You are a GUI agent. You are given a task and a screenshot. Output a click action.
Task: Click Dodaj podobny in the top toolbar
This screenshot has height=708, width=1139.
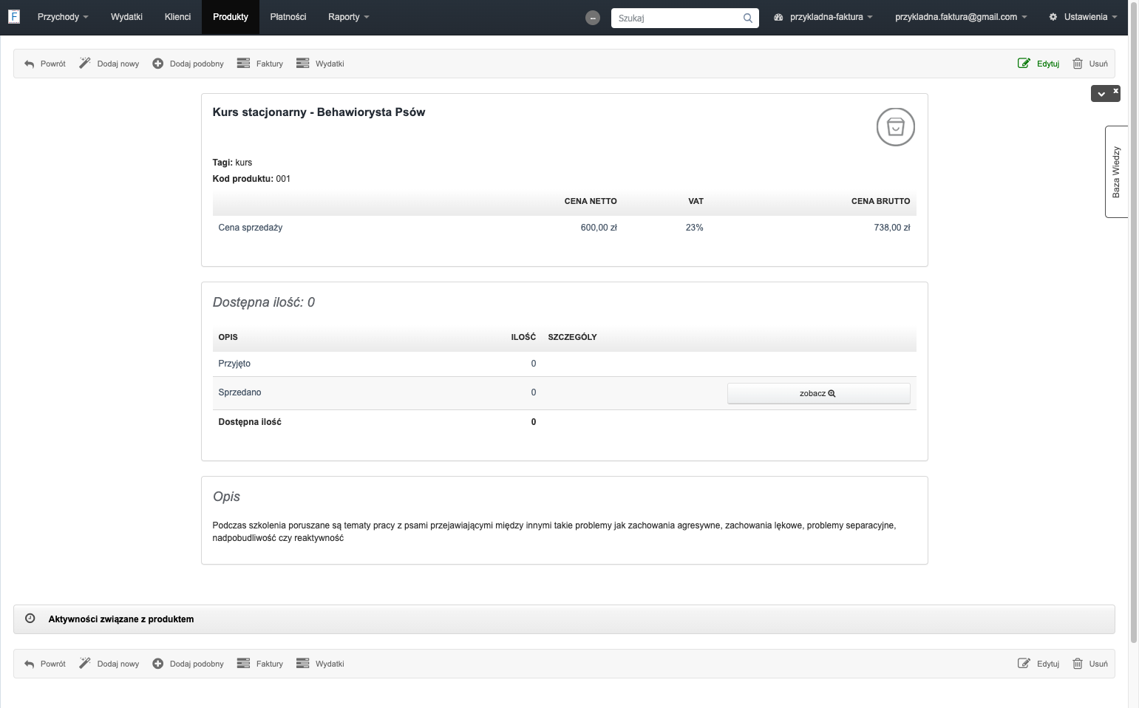pyautogui.click(x=188, y=64)
